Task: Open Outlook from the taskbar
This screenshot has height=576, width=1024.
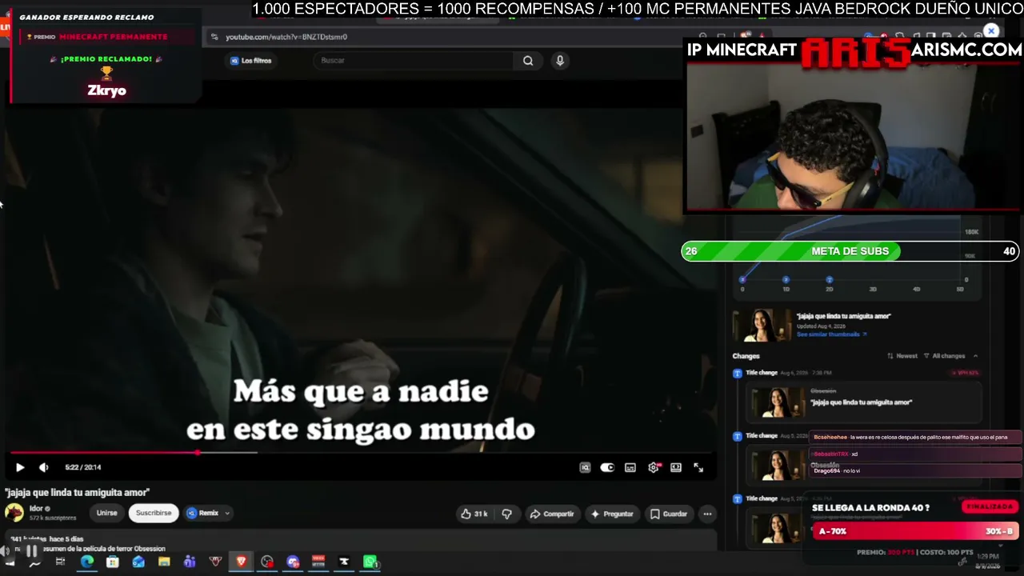Action: click(138, 562)
